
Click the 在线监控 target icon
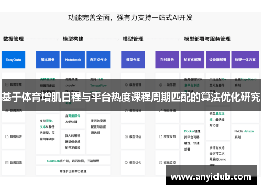[x=161, y=163]
